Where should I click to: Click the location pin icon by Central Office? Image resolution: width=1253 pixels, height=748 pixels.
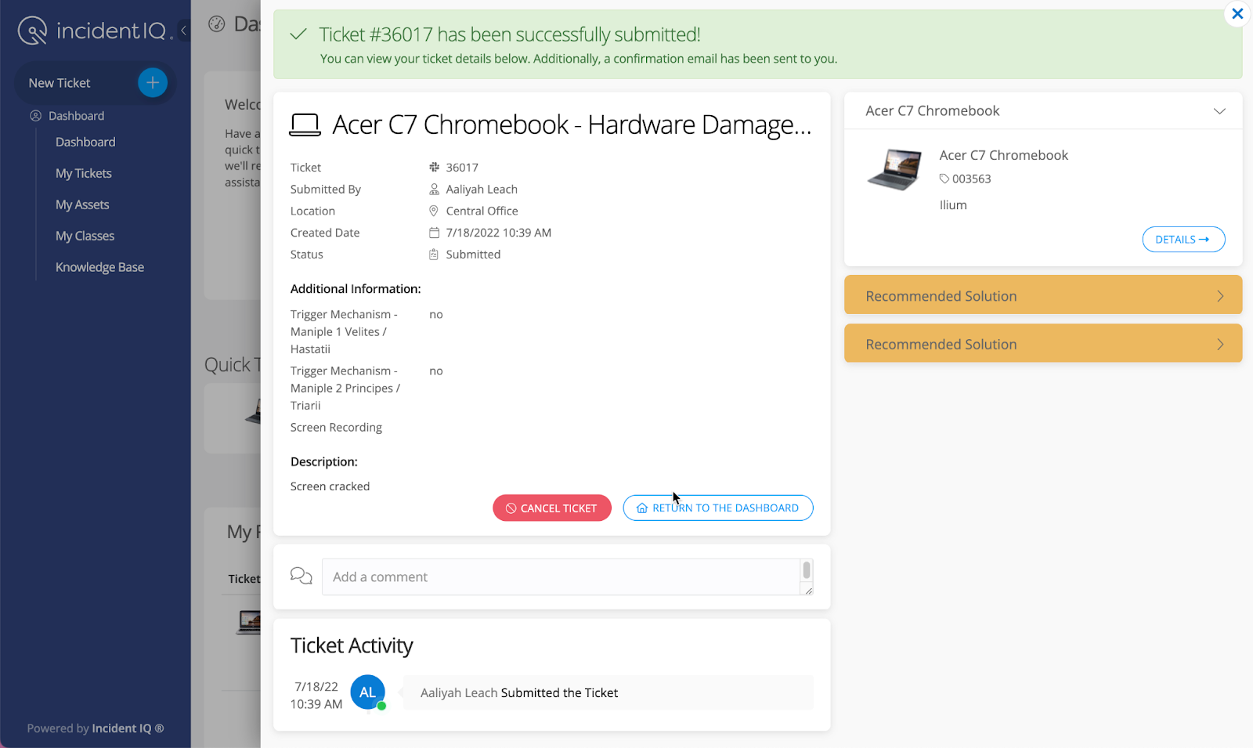coord(434,211)
